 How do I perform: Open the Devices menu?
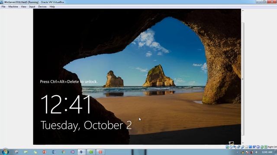click(x=42, y=7)
